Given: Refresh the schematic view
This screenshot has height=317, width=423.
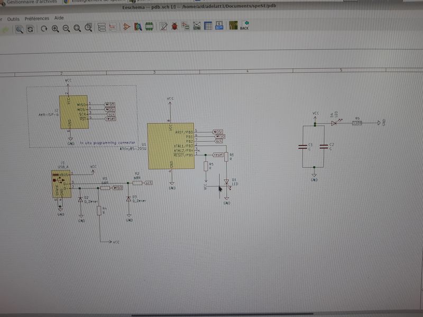Looking at the screenshot, I should pyautogui.click(x=44, y=29).
